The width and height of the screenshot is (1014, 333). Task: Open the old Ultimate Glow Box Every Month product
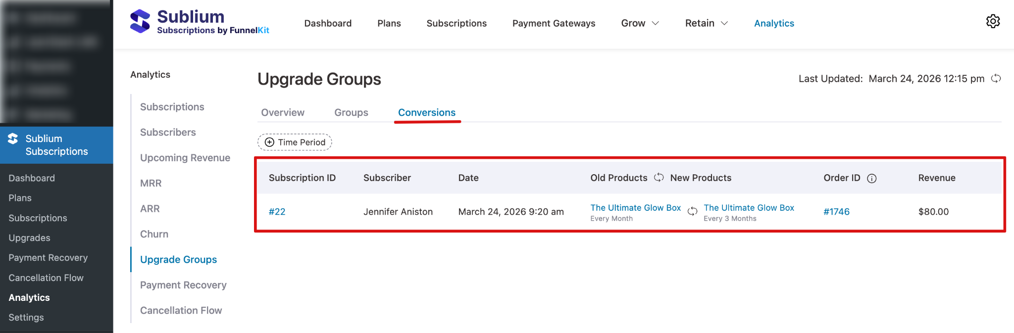pos(635,208)
